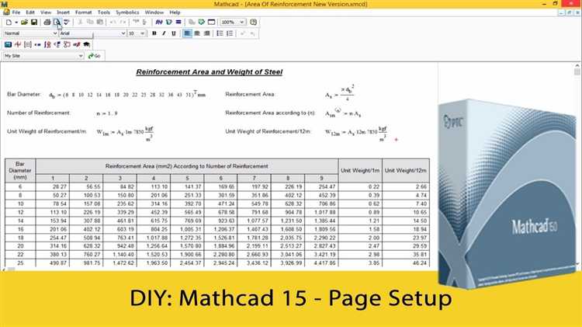Open a file with the Open folder icon
Image resolution: width=582 pixels, height=327 pixels.
(25, 23)
